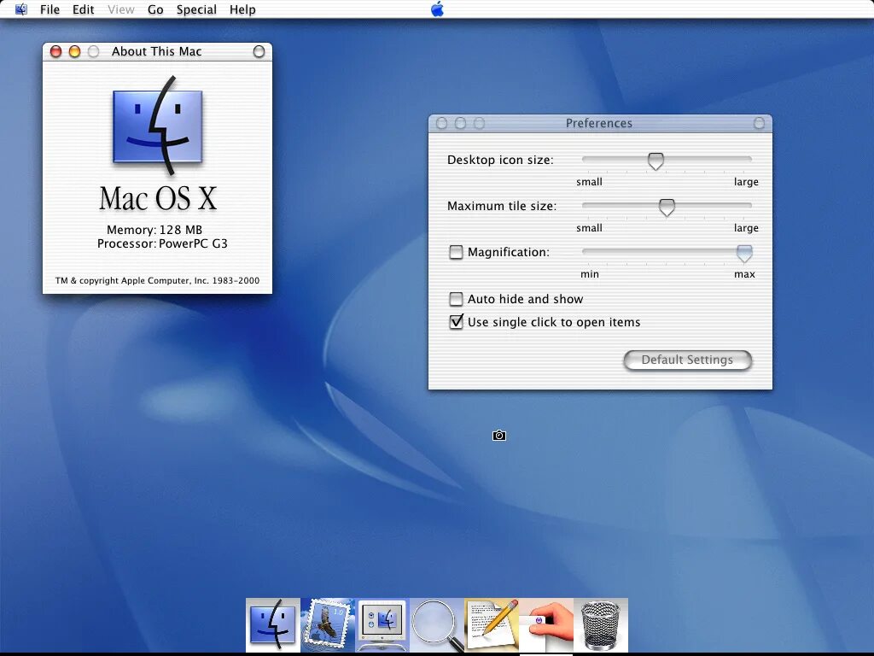The width and height of the screenshot is (874, 656).
Task: Click the Maximum tile size slider thumb
Action: [667, 208]
